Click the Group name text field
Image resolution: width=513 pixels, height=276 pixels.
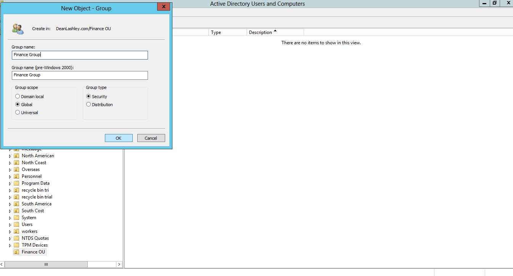[x=80, y=55]
